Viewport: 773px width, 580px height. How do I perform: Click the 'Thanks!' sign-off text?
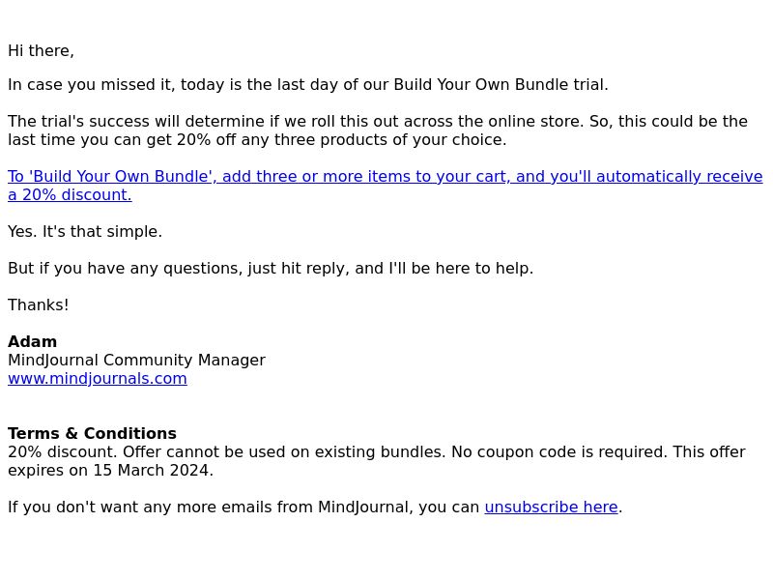(x=39, y=305)
